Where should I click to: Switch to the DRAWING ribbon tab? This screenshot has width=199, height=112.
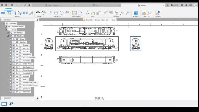click(8, 8)
